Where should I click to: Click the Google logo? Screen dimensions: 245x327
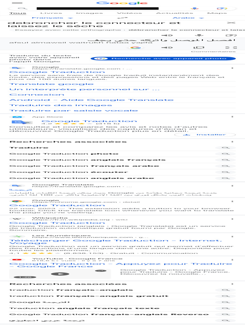tap(122, 3)
